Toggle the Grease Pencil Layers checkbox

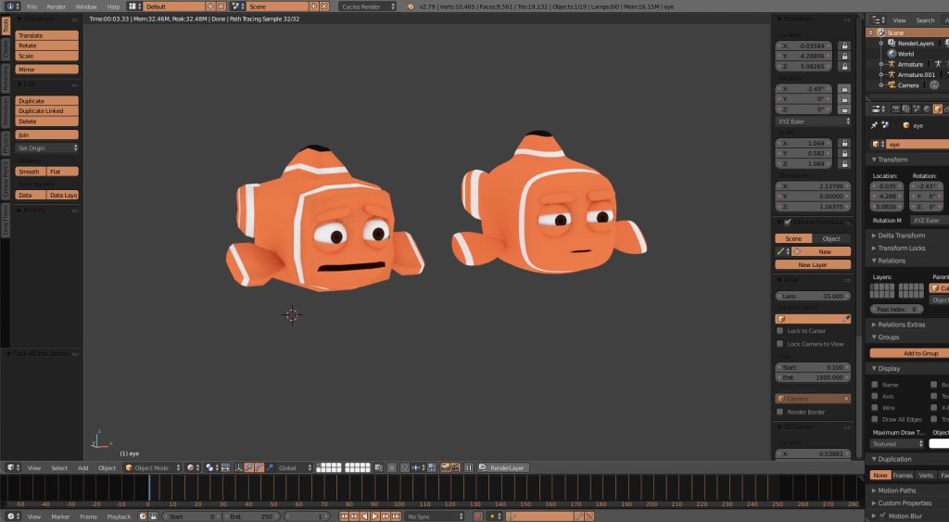[x=788, y=223]
